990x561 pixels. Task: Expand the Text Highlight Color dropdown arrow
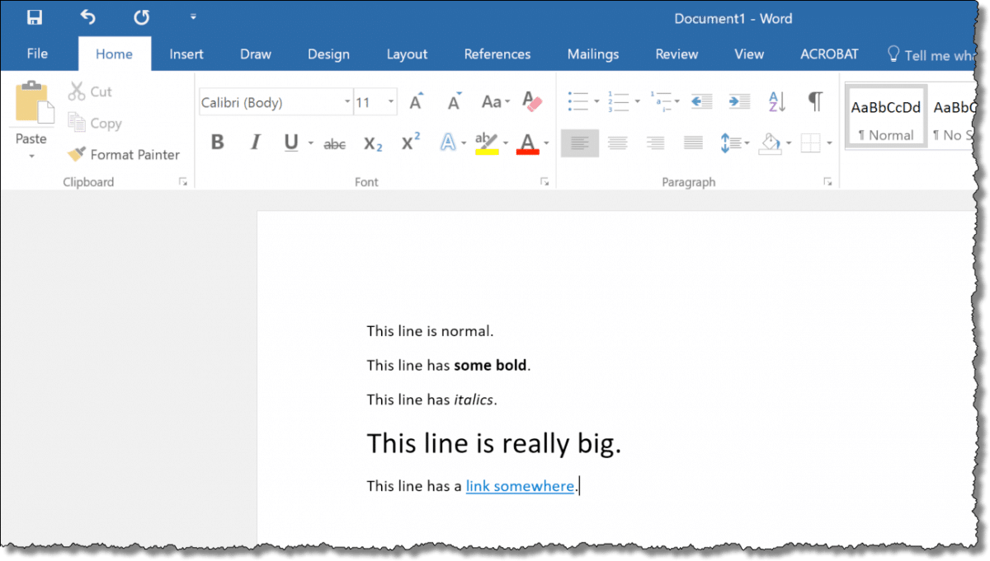pyautogui.click(x=505, y=143)
